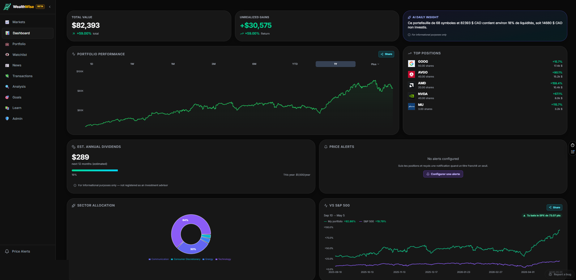Image resolution: width=576 pixels, height=280 pixels.
Task: Click the Energy legend swatch
Action: [203, 259]
